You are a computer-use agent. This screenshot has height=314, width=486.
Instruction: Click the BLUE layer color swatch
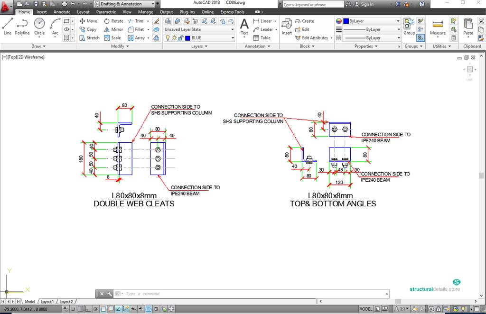tap(187, 38)
